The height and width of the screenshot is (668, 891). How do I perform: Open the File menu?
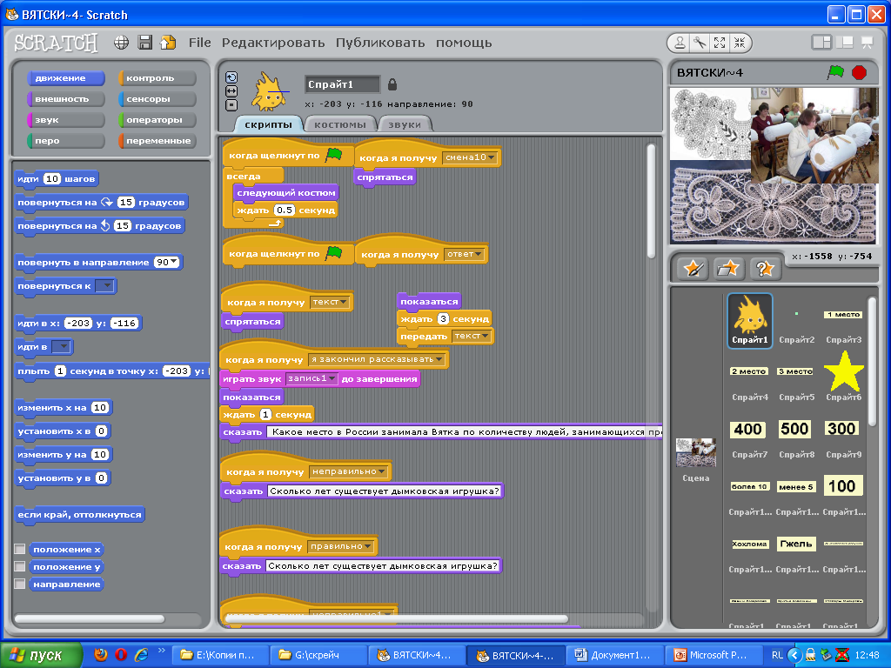pyautogui.click(x=199, y=43)
